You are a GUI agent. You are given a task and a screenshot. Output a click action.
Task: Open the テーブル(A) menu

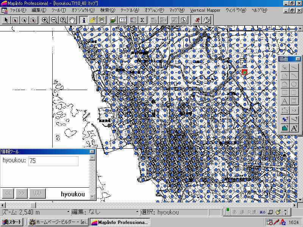tap(130, 10)
